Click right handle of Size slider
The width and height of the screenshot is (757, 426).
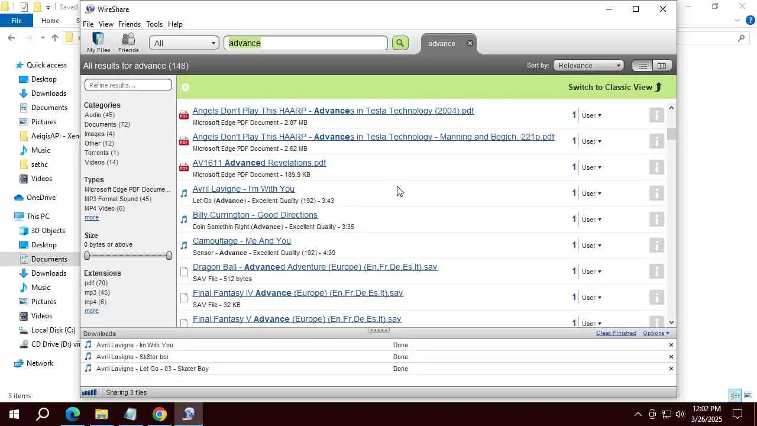(169, 256)
